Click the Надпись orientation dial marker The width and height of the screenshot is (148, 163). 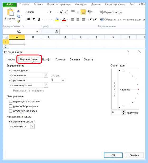tap(138, 89)
